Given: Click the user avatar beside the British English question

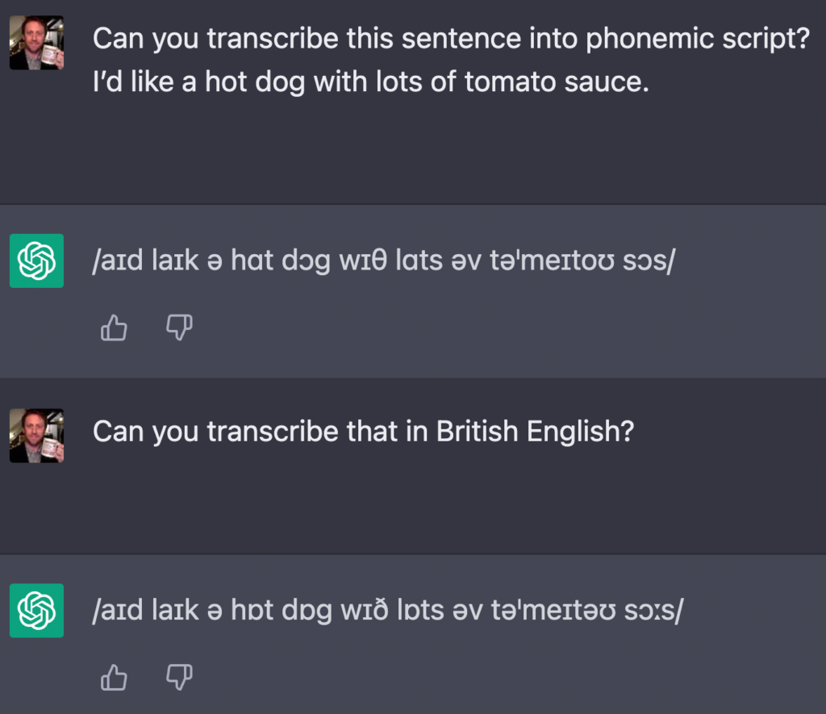Looking at the screenshot, I should (x=36, y=436).
